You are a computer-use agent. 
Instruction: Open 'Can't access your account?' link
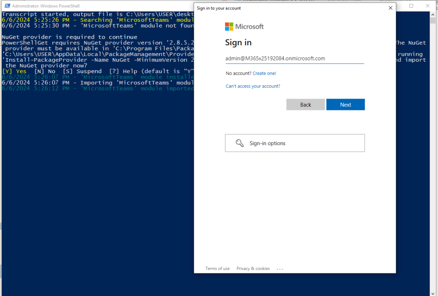253,86
